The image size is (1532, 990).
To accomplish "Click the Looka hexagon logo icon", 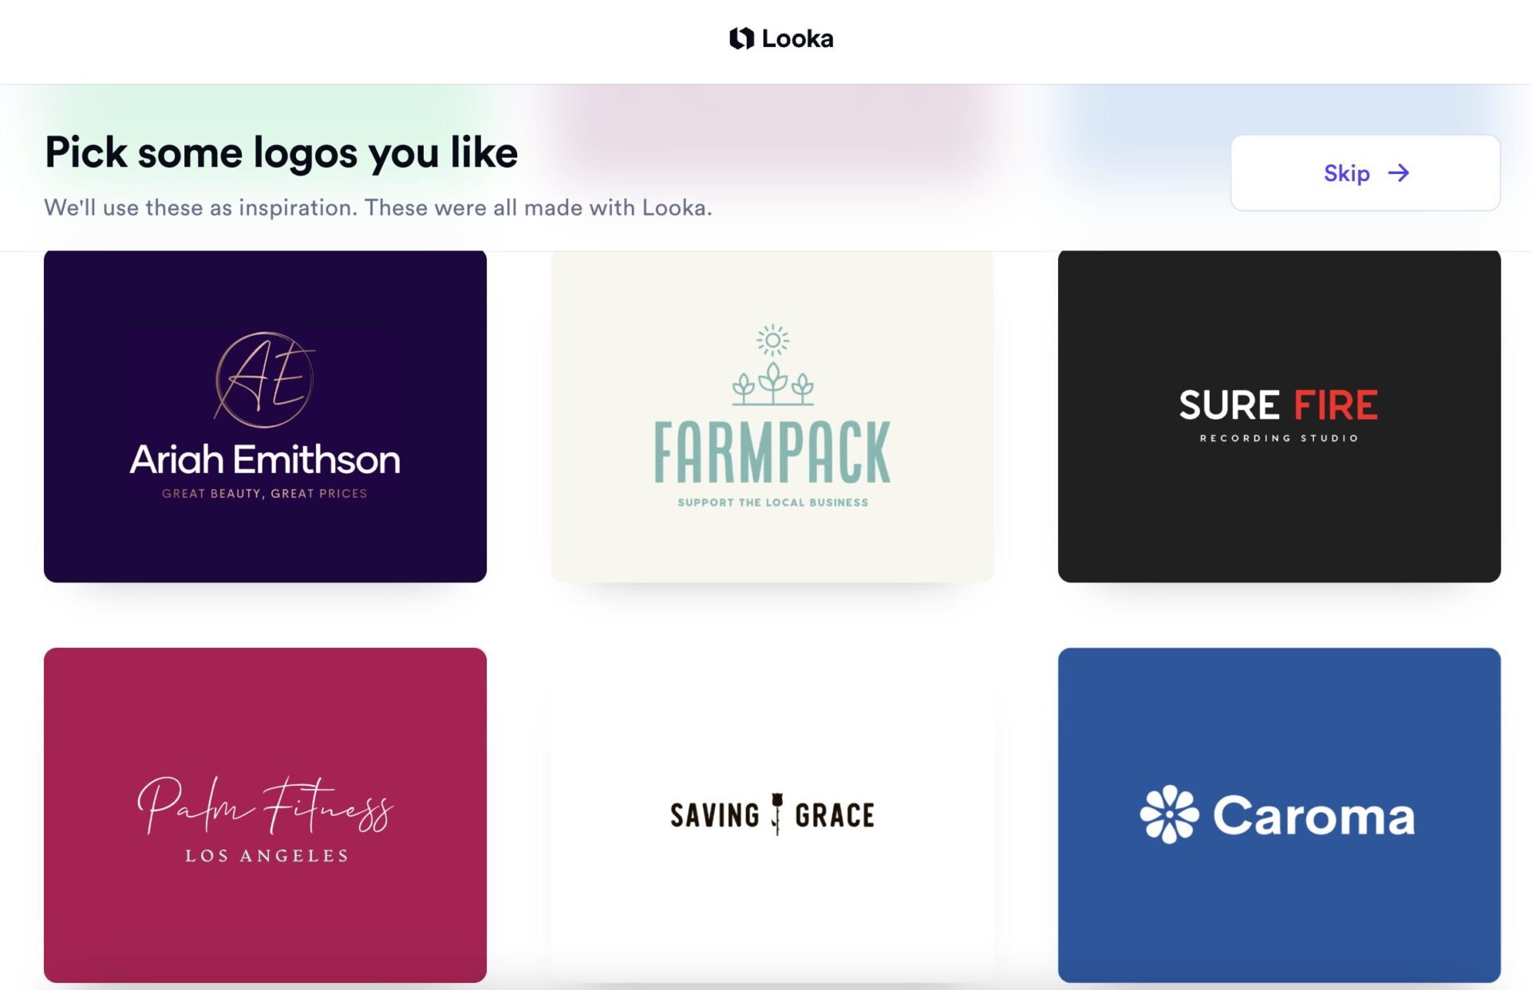I will tap(741, 38).
